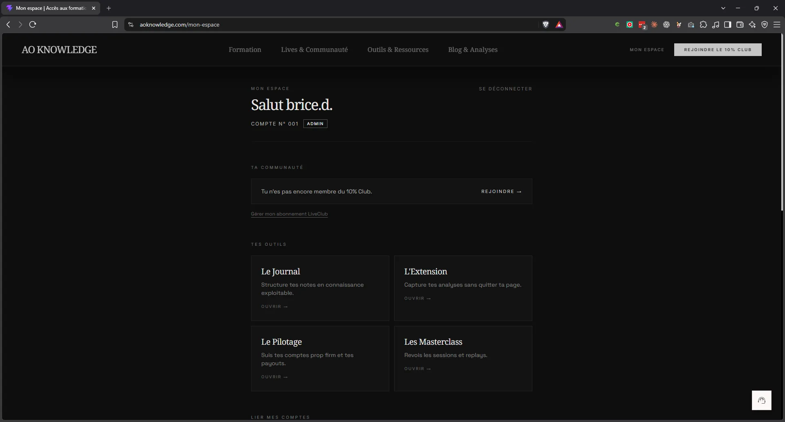This screenshot has width=785, height=422.
Task: Bookmark this page icon
Action: point(115,25)
